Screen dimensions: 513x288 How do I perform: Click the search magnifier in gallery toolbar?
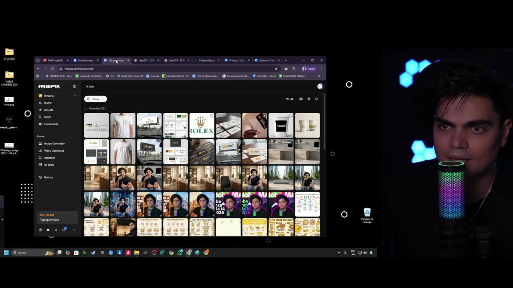click(317, 99)
